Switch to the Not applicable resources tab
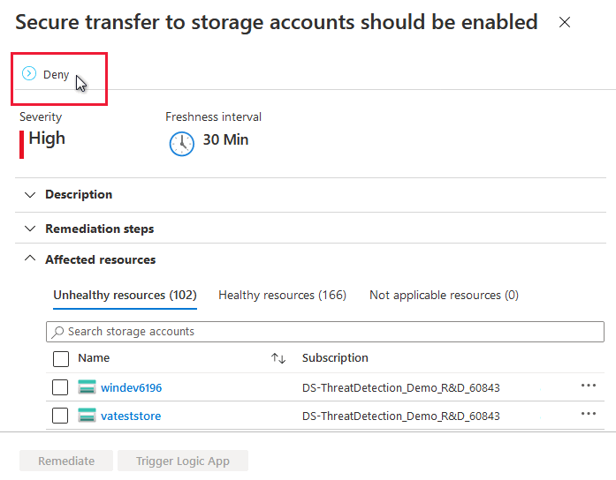The image size is (616, 480). [x=444, y=295]
